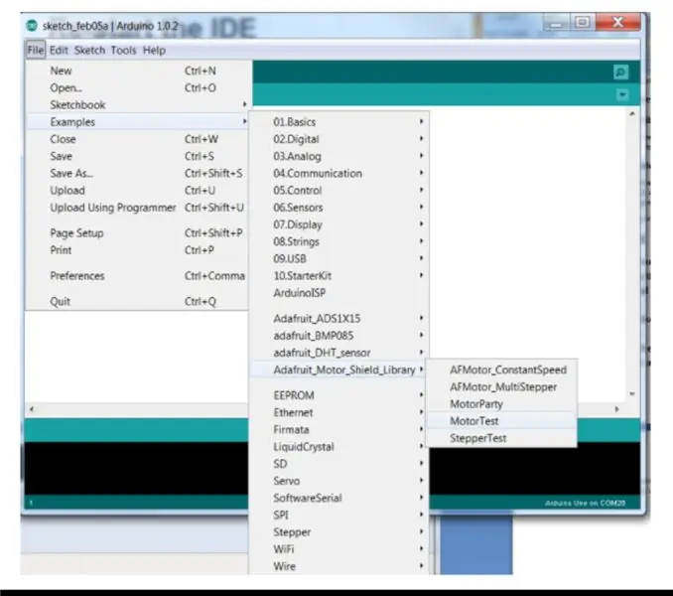
Task: Expand 06.Sensors examples
Action: [x=339, y=208]
